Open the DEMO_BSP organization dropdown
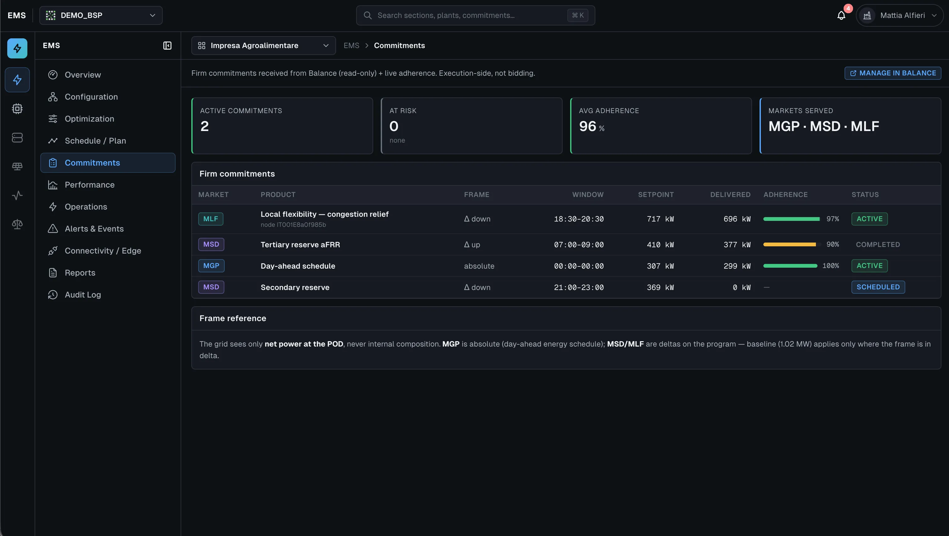The image size is (949, 536). click(x=101, y=15)
